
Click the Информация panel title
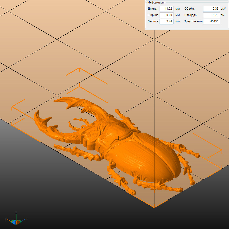(156, 2)
